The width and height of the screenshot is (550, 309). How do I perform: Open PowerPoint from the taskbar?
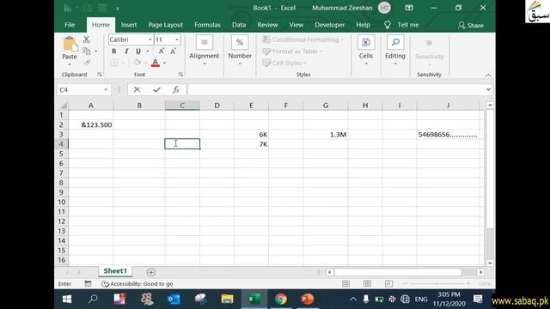coord(308,300)
